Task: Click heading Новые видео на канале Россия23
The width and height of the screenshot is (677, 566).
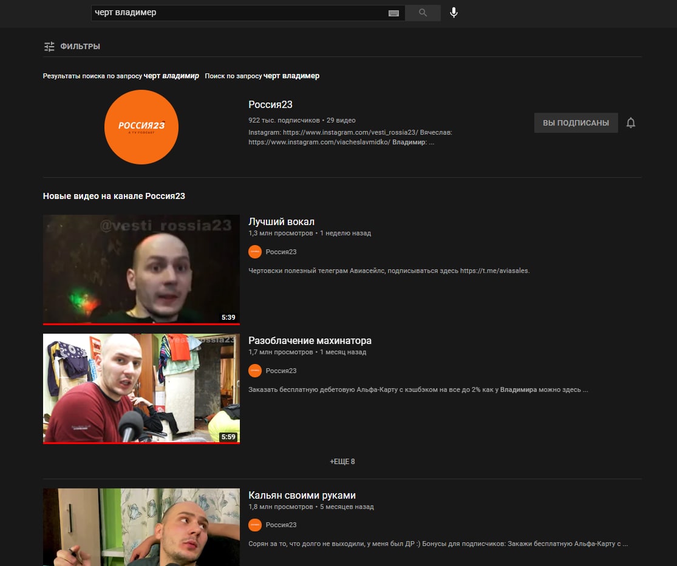Action: (x=114, y=196)
